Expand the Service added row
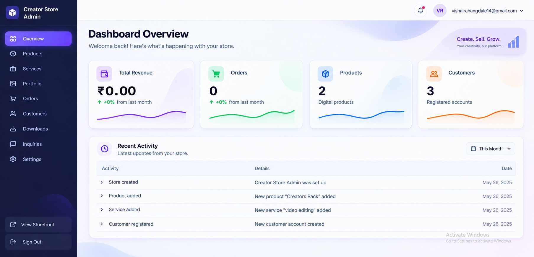This screenshot has height=257, width=534. [102, 210]
